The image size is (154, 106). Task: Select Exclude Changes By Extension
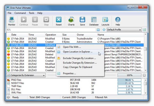80,62
